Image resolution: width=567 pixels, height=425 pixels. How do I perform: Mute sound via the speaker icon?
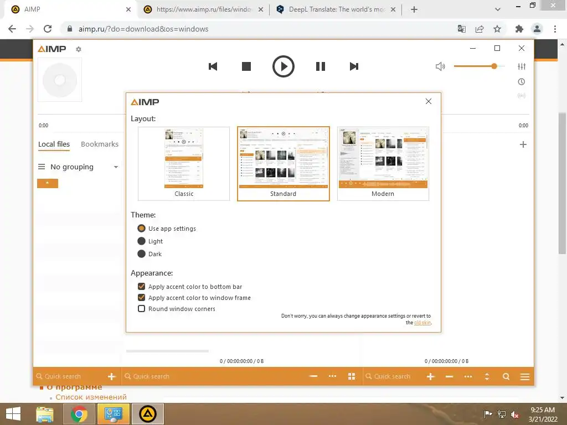point(440,66)
